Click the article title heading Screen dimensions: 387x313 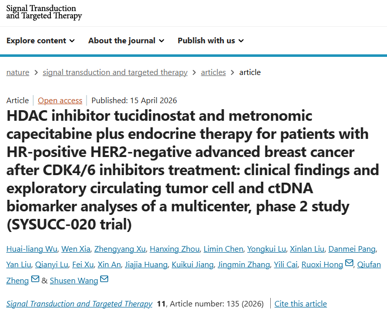coord(187,171)
